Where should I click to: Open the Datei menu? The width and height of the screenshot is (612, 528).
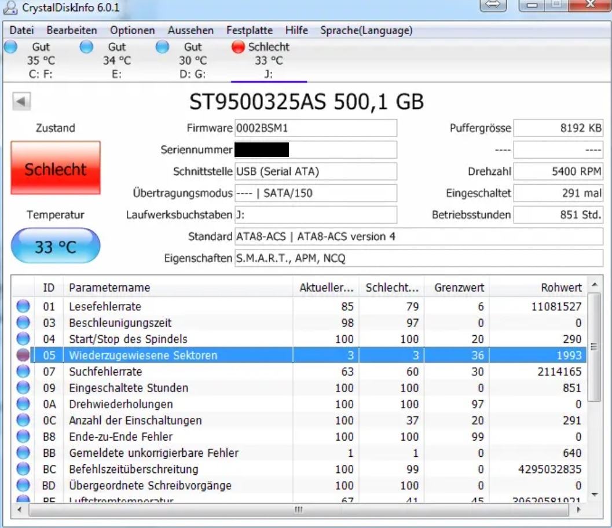pyautogui.click(x=21, y=31)
